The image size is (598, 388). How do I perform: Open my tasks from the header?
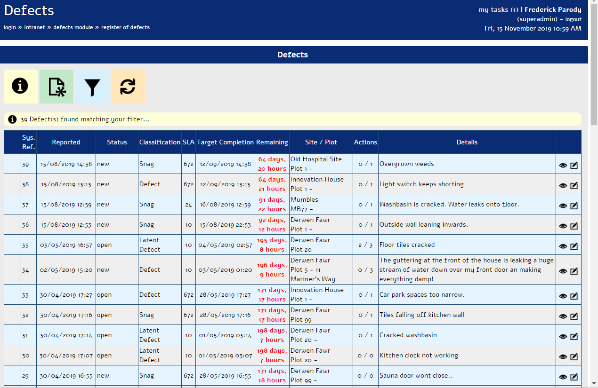(499, 9)
